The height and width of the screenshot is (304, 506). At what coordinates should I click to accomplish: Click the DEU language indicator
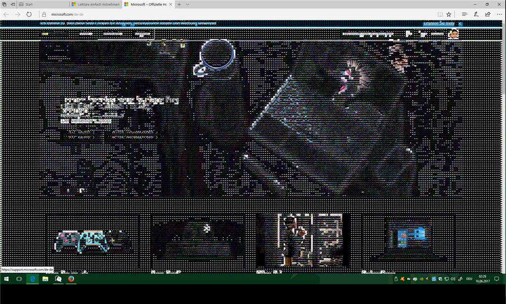[x=469, y=279]
